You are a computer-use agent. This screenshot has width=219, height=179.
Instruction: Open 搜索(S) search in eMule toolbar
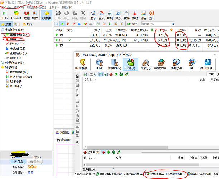(x=146, y=64)
